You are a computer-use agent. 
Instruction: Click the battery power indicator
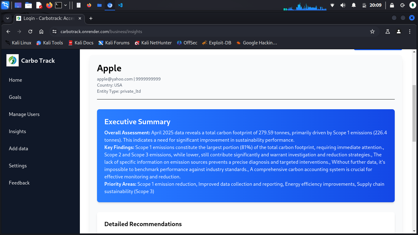[x=364, y=5]
